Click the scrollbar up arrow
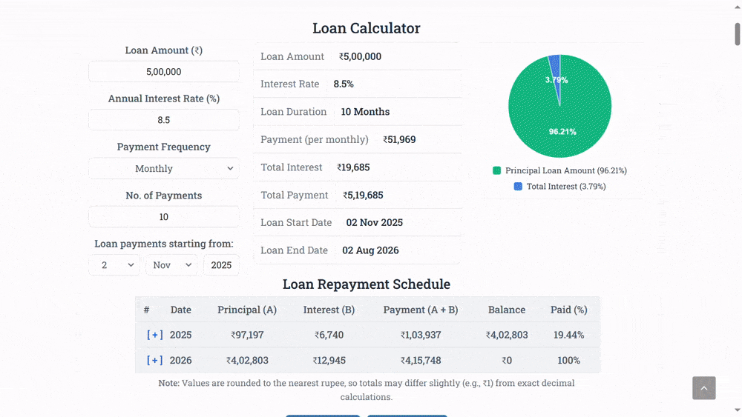The image size is (742, 417). [738, 7]
